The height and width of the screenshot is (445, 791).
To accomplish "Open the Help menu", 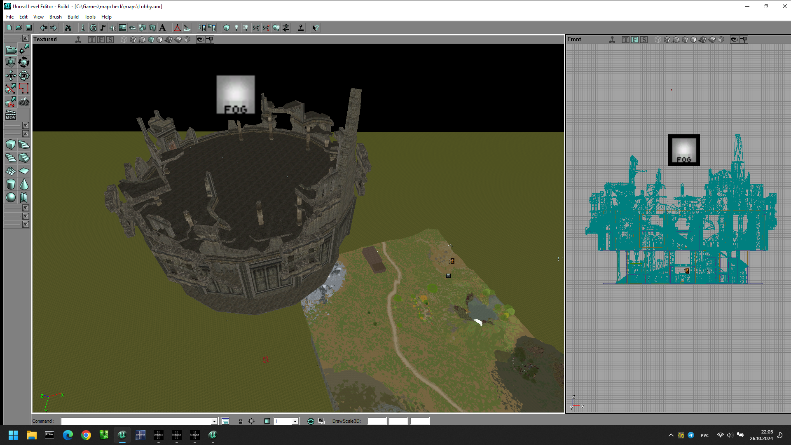I will (106, 17).
